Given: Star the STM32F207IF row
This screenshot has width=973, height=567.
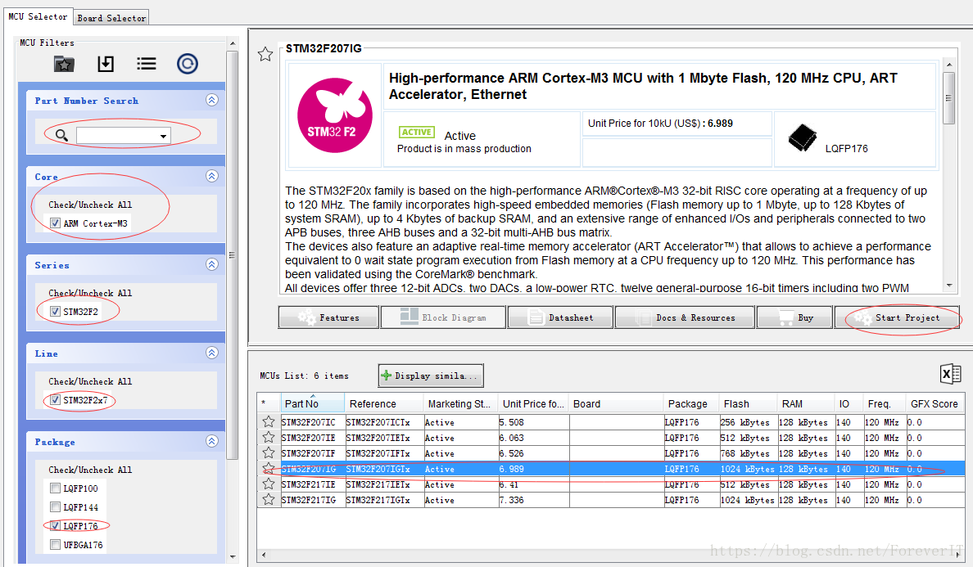Looking at the screenshot, I should 268,453.
